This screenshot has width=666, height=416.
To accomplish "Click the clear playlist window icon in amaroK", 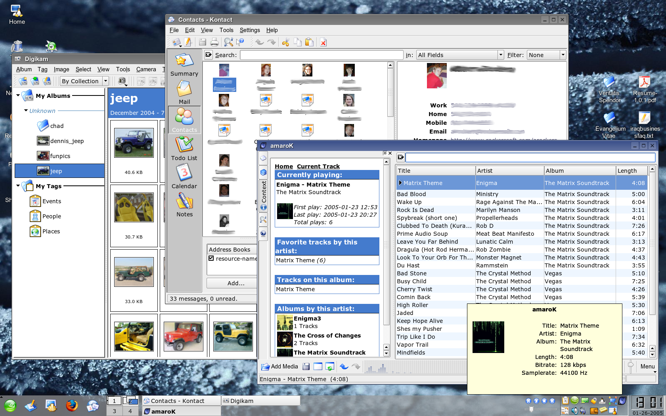I will 318,367.
